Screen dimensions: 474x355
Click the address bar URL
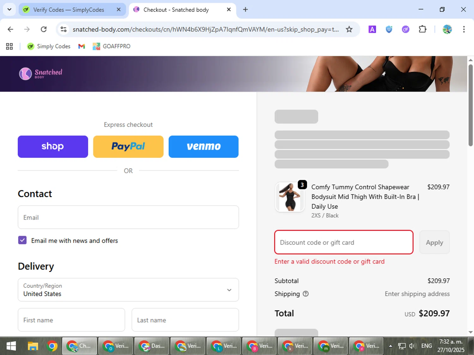[205, 29]
